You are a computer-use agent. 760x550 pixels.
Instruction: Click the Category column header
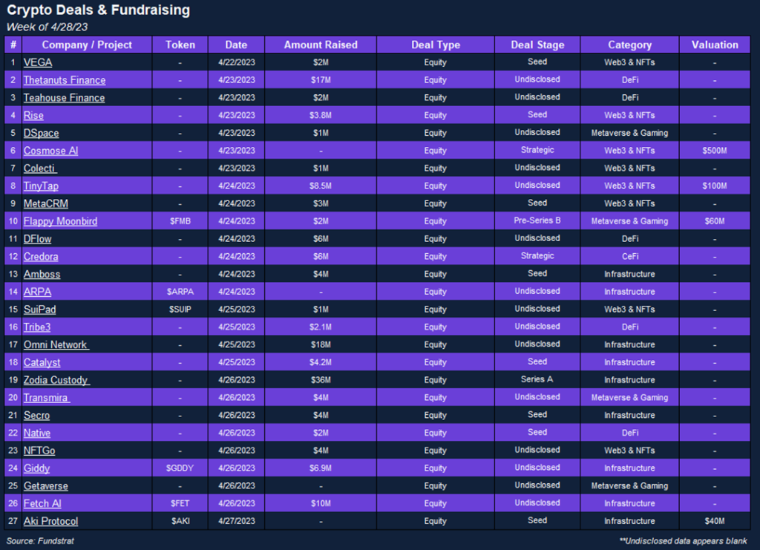coord(629,45)
